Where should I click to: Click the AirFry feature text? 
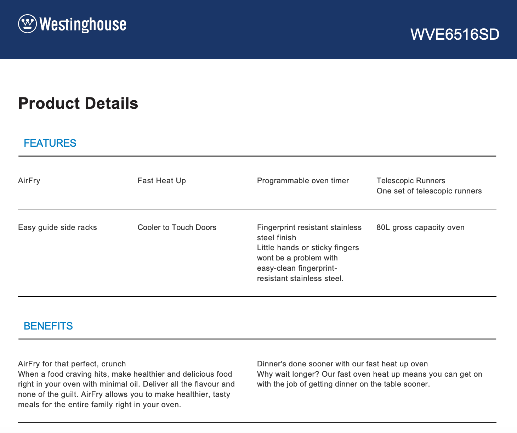(x=29, y=181)
